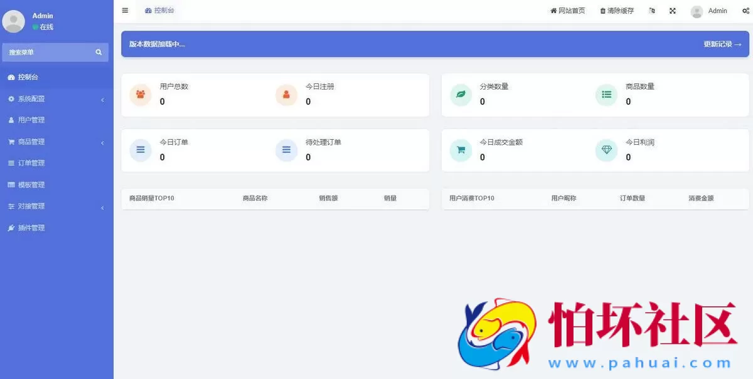Viewport: 753px width, 379px height.
Task: Click the leaf icon beside 分类数量
Action: 461,95
